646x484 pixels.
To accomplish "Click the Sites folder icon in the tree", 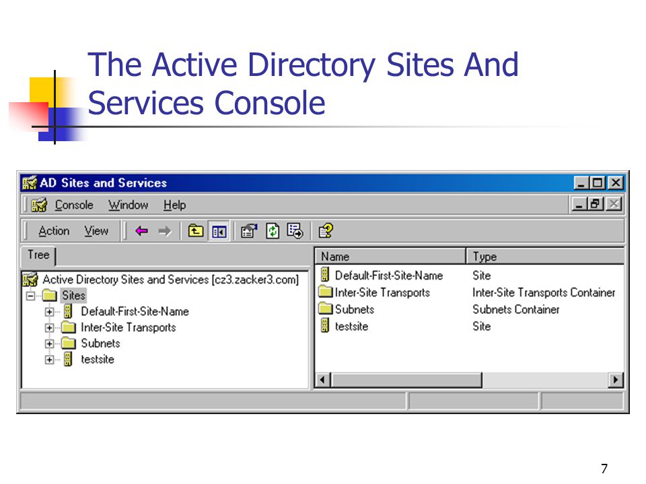I will [x=49, y=296].
